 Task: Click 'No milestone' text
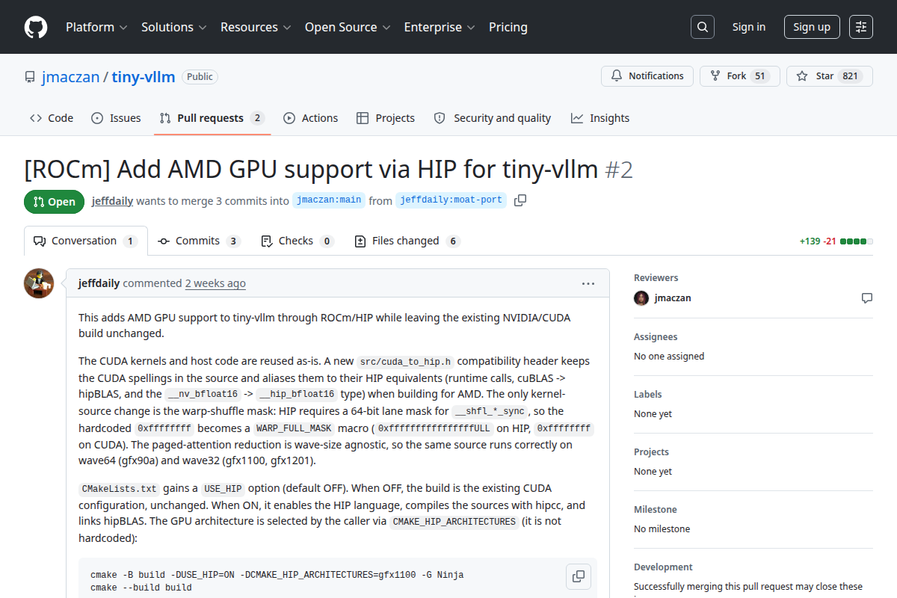point(662,529)
